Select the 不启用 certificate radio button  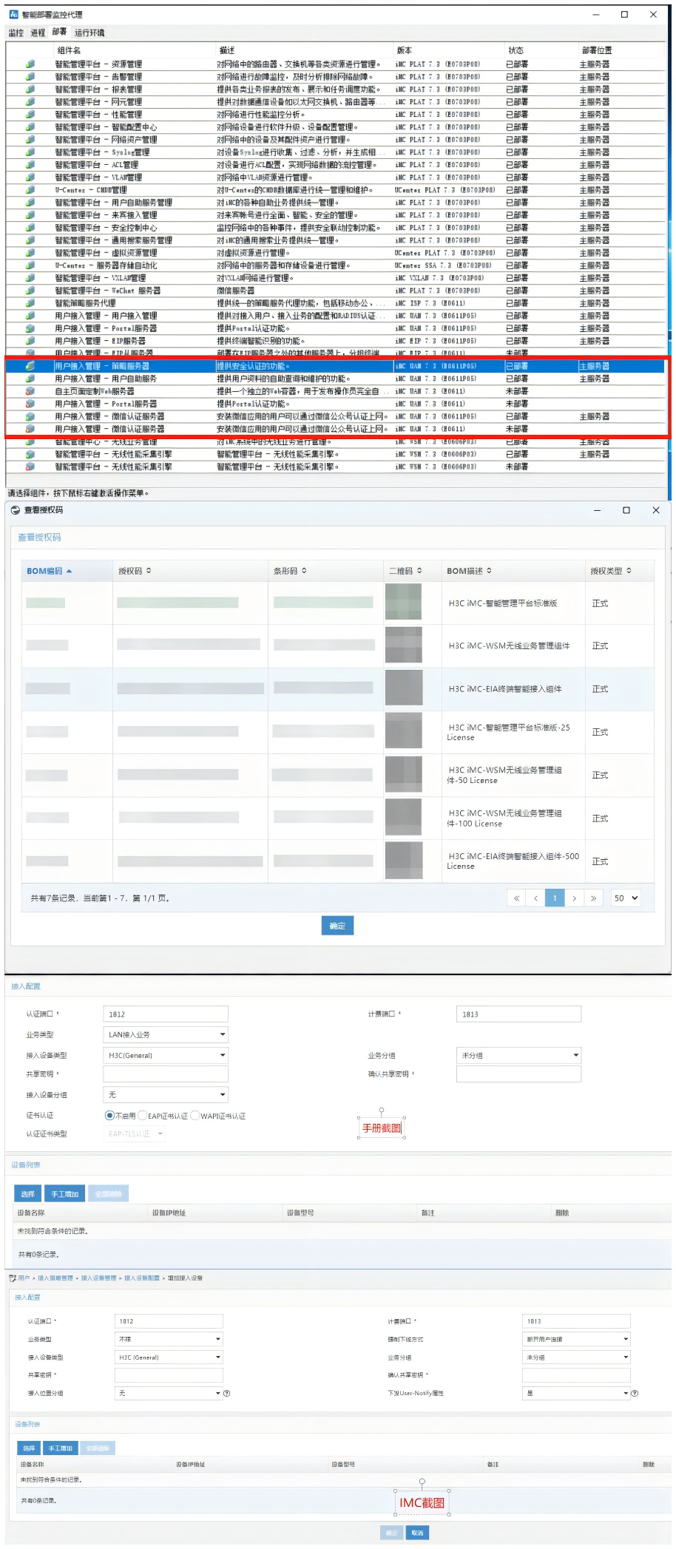click(109, 1116)
